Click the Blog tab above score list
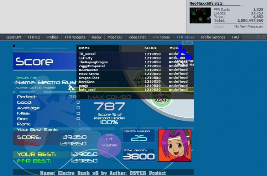This screenshot has height=176, width=267. click(188, 43)
